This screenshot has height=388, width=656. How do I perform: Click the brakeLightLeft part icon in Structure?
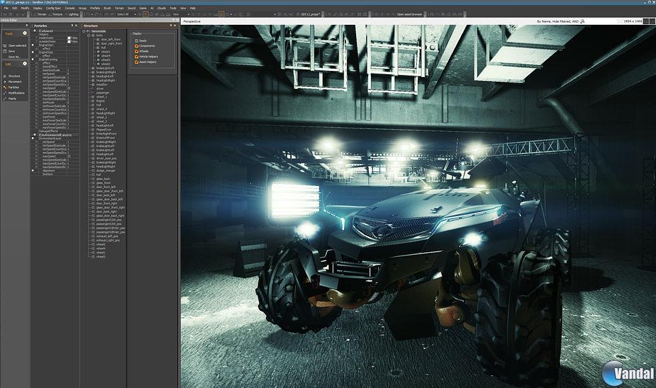point(93,68)
